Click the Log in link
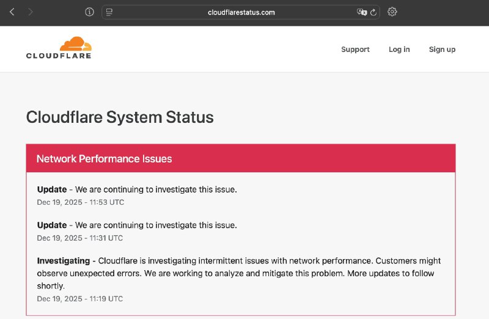 pyautogui.click(x=399, y=50)
